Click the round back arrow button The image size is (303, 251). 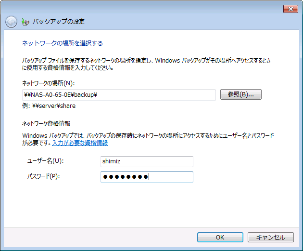(x=11, y=22)
